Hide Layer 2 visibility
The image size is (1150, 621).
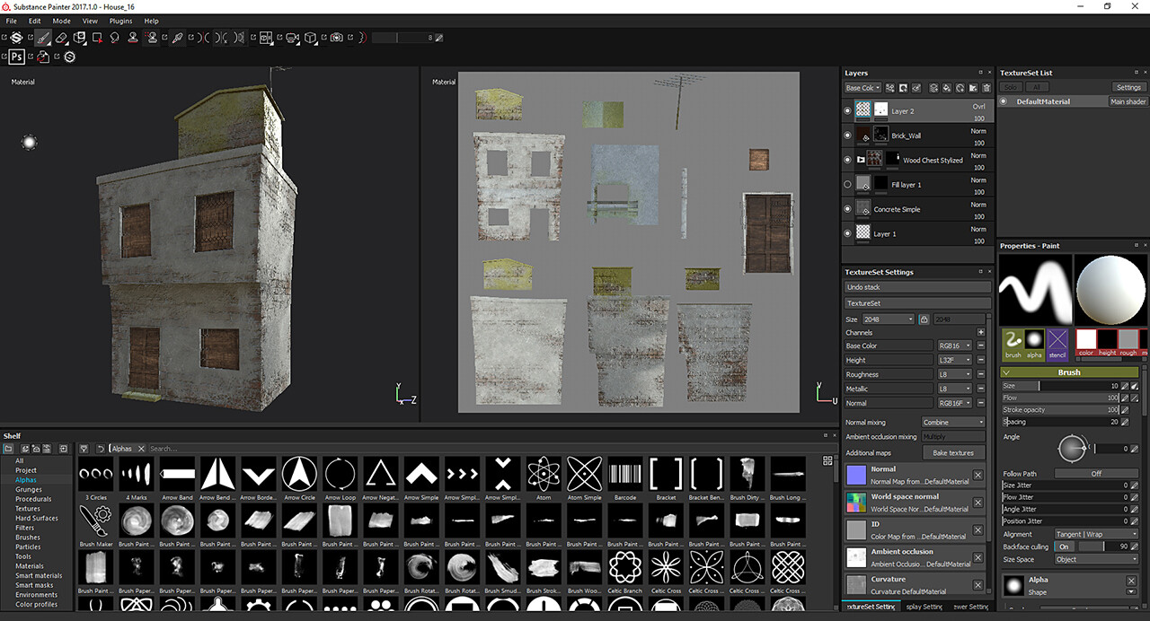pyautogui.click(x=847, y=111)
